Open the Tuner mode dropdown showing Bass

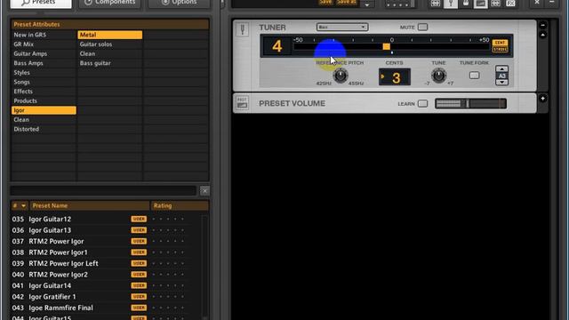pos(342,28)
